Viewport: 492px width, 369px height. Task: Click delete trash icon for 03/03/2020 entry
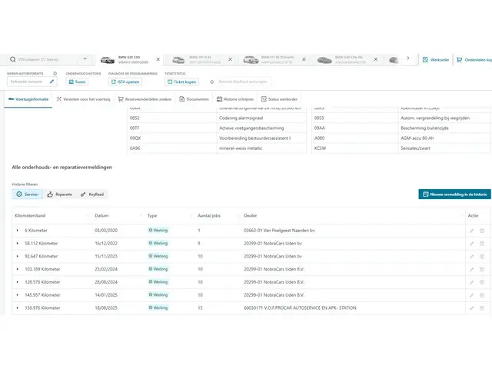point(482,231)
